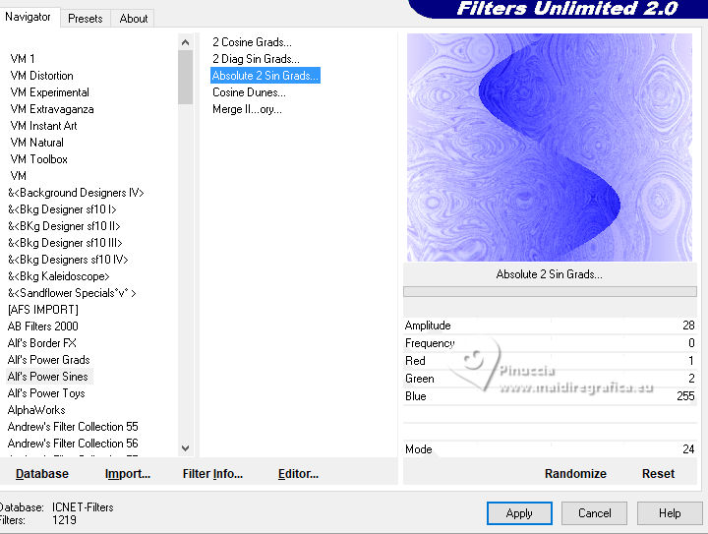This screenshot has width=708, height=534.
Task: Choose 2 Diag Sin Grads filter
Action: pos(256,59)
